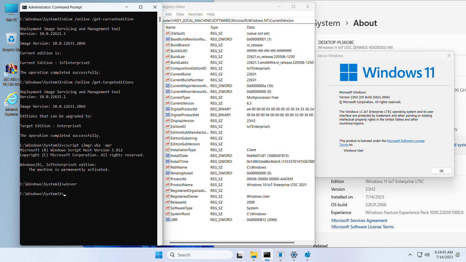This screenshot has height=262, width=466.
Task: Select the CompositionEditionID registry row
Action: pos(240,68)
